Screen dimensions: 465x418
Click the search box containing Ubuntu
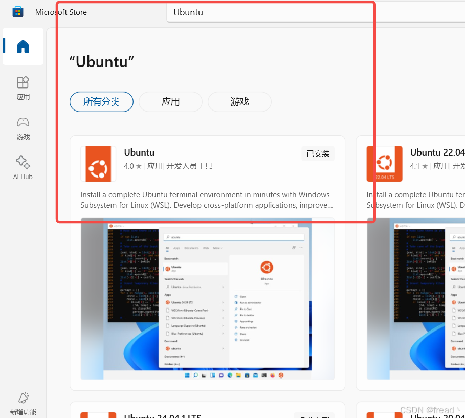coord(316,12)
